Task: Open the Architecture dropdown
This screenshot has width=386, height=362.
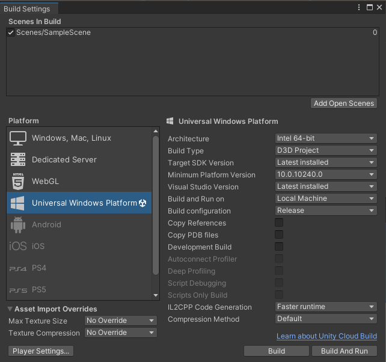Action: [326, 138]
